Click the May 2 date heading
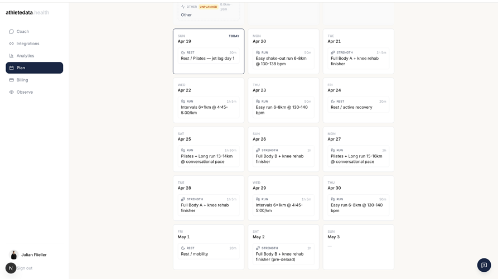This screenshot has height=279, width=498. tap(259, 237)
